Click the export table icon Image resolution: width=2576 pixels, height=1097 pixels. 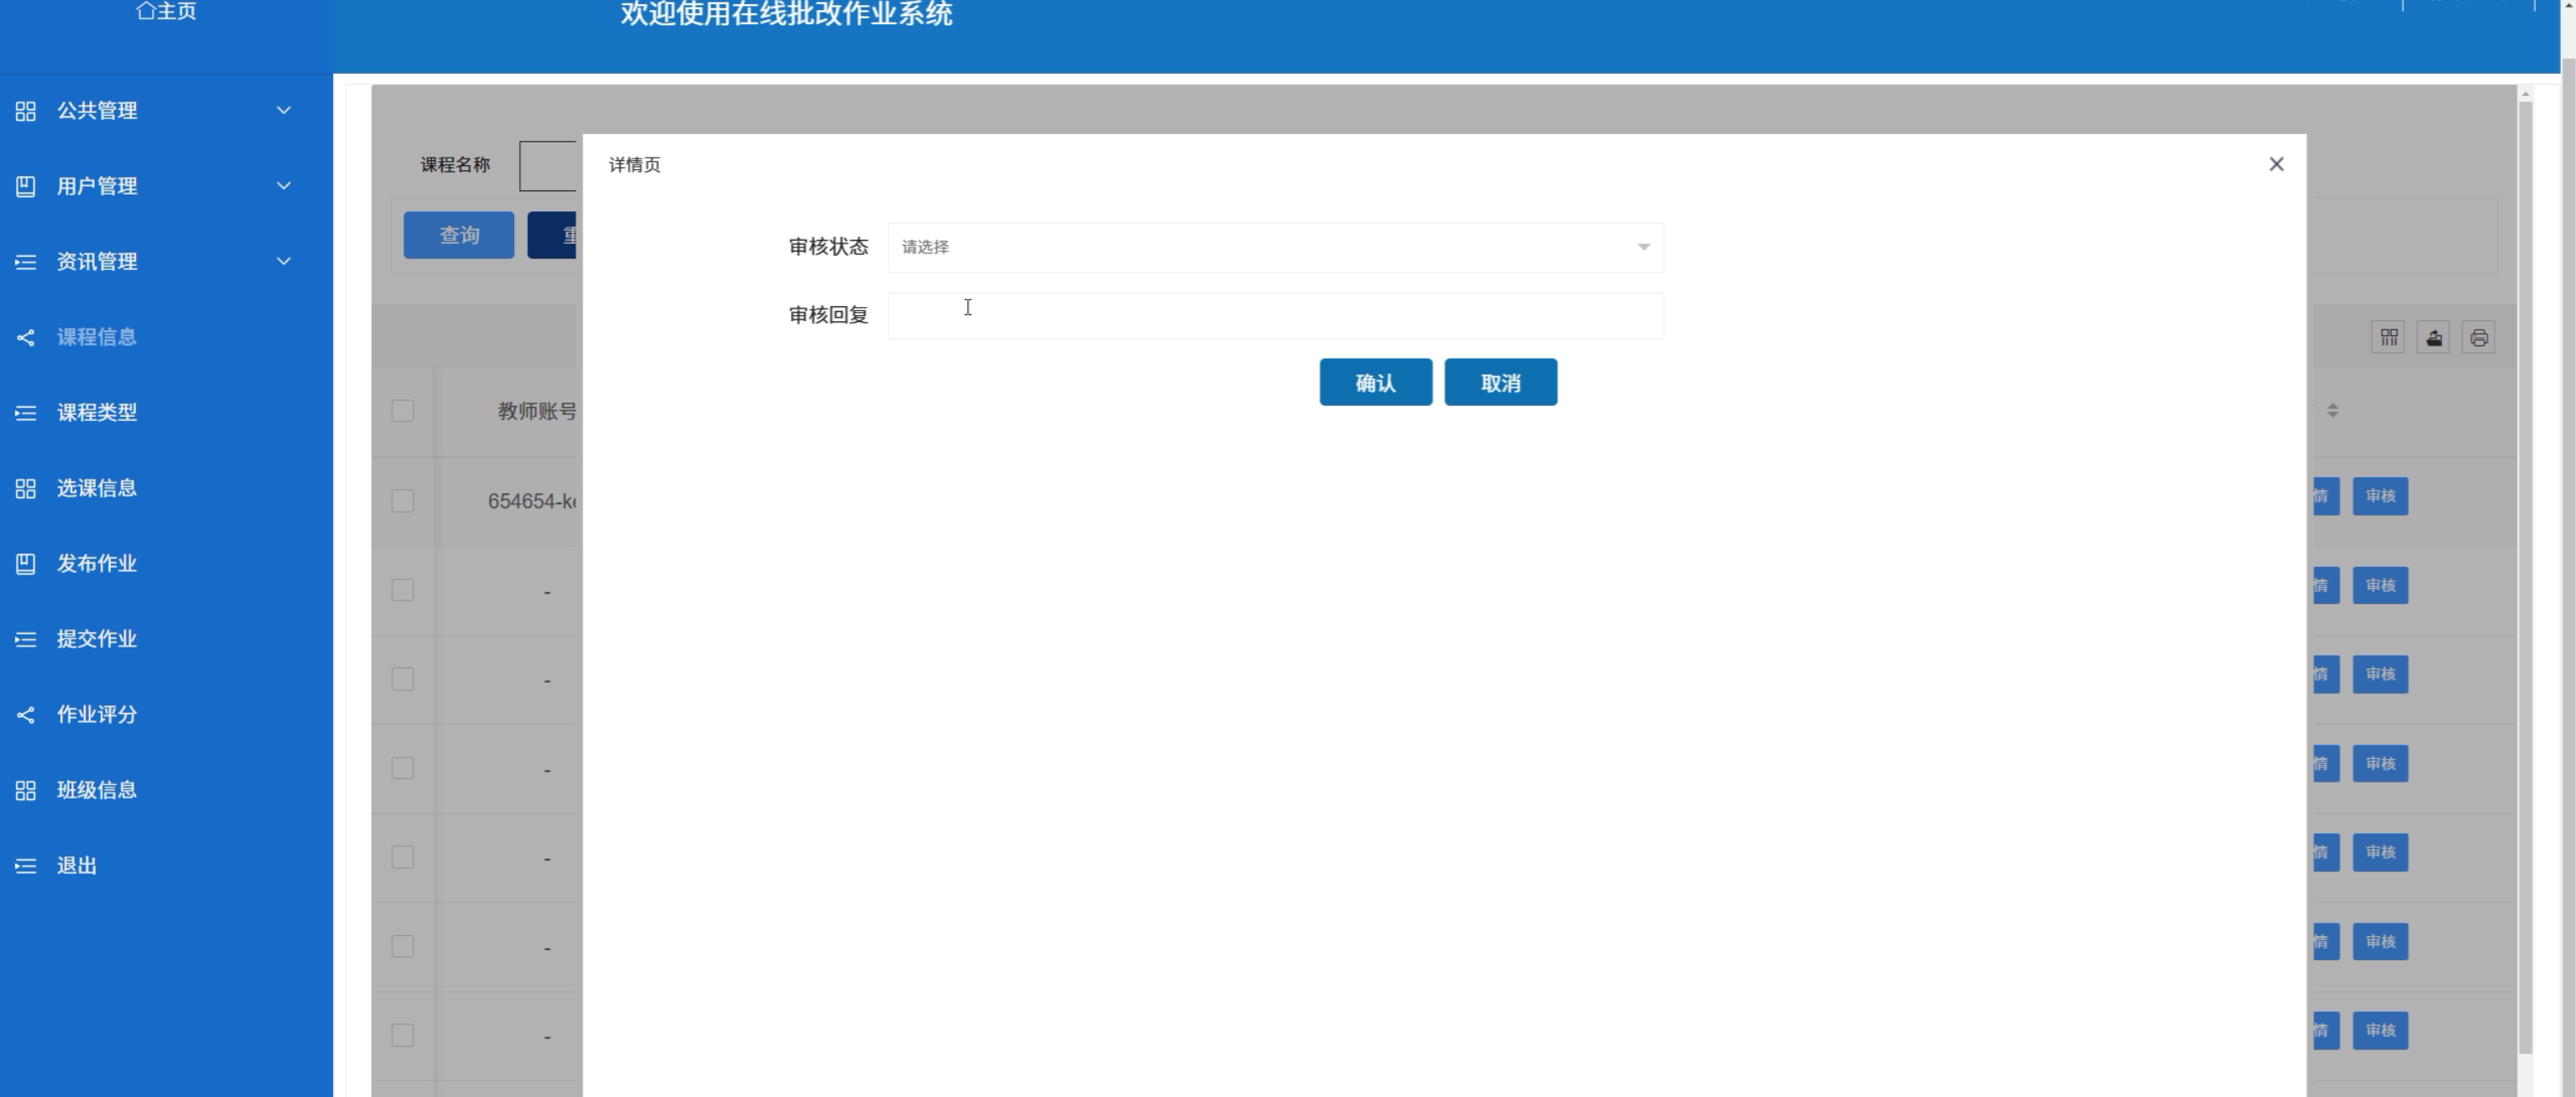pos(2434,338)
